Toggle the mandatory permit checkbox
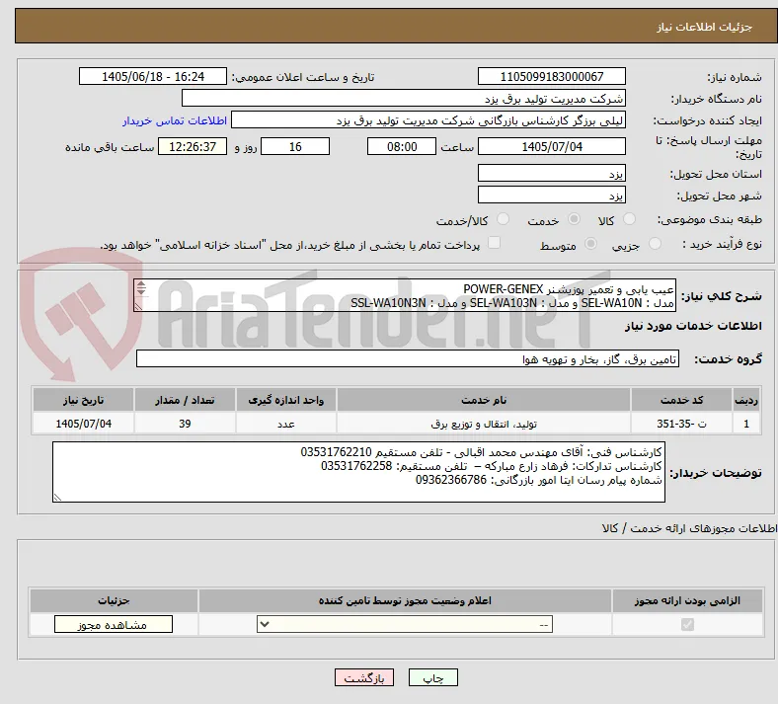The image size is (778, 704). tap(688, 624)
